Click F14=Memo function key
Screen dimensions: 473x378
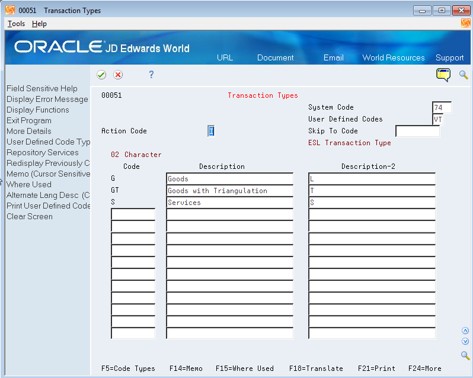point(186,369)
